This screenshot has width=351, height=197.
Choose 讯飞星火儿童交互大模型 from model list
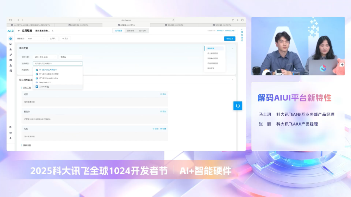(58, 74)
